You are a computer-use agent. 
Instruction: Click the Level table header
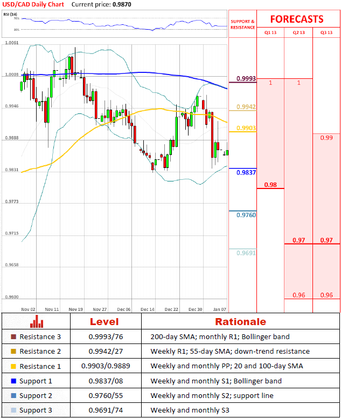(105, 322)
